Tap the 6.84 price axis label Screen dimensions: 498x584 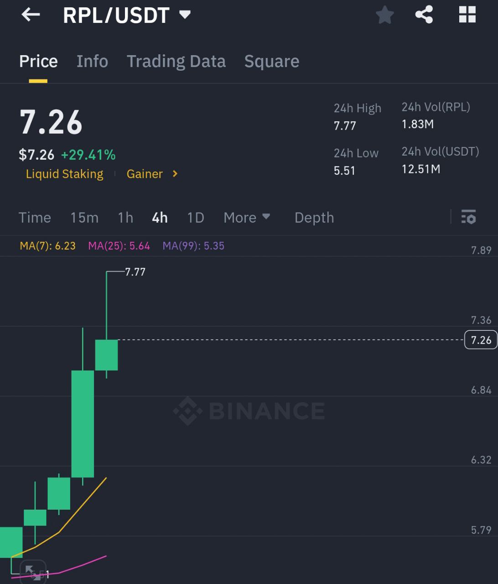481,390
